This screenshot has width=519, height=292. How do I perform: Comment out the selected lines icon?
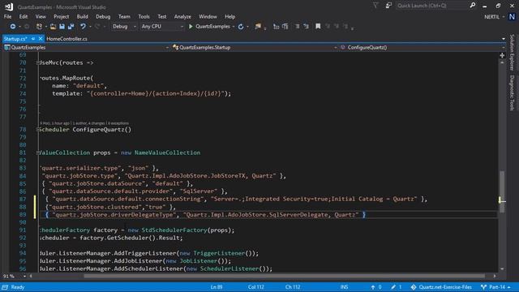click(x=285, y=27)
